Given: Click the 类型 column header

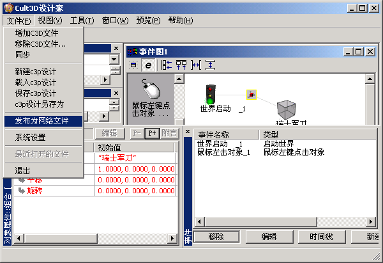Looking at the screenshot, I should [x=317, y=134].
